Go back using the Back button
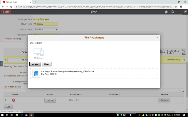This screenshot has height=117, width=188. click(x=6, y=12)
